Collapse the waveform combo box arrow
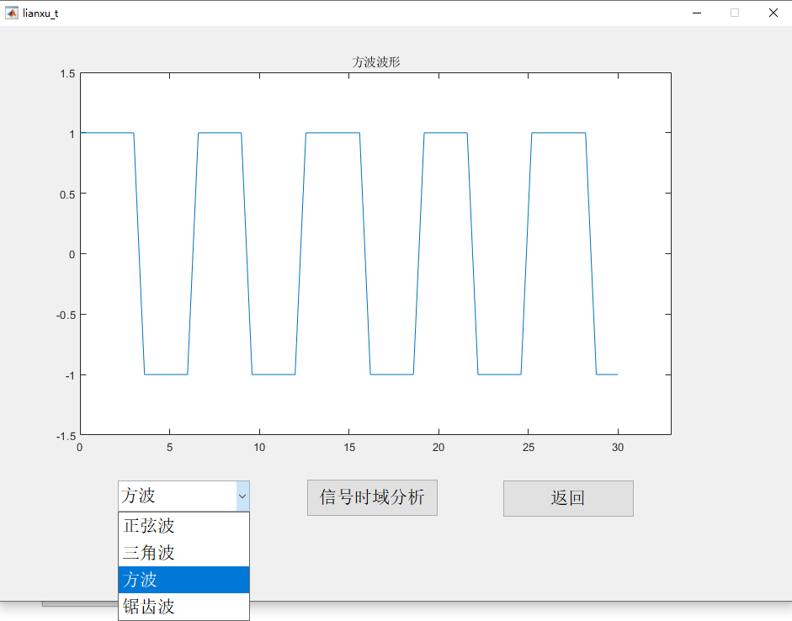The height and width of the screenshot is (621, 792). (x=242, y=496)
